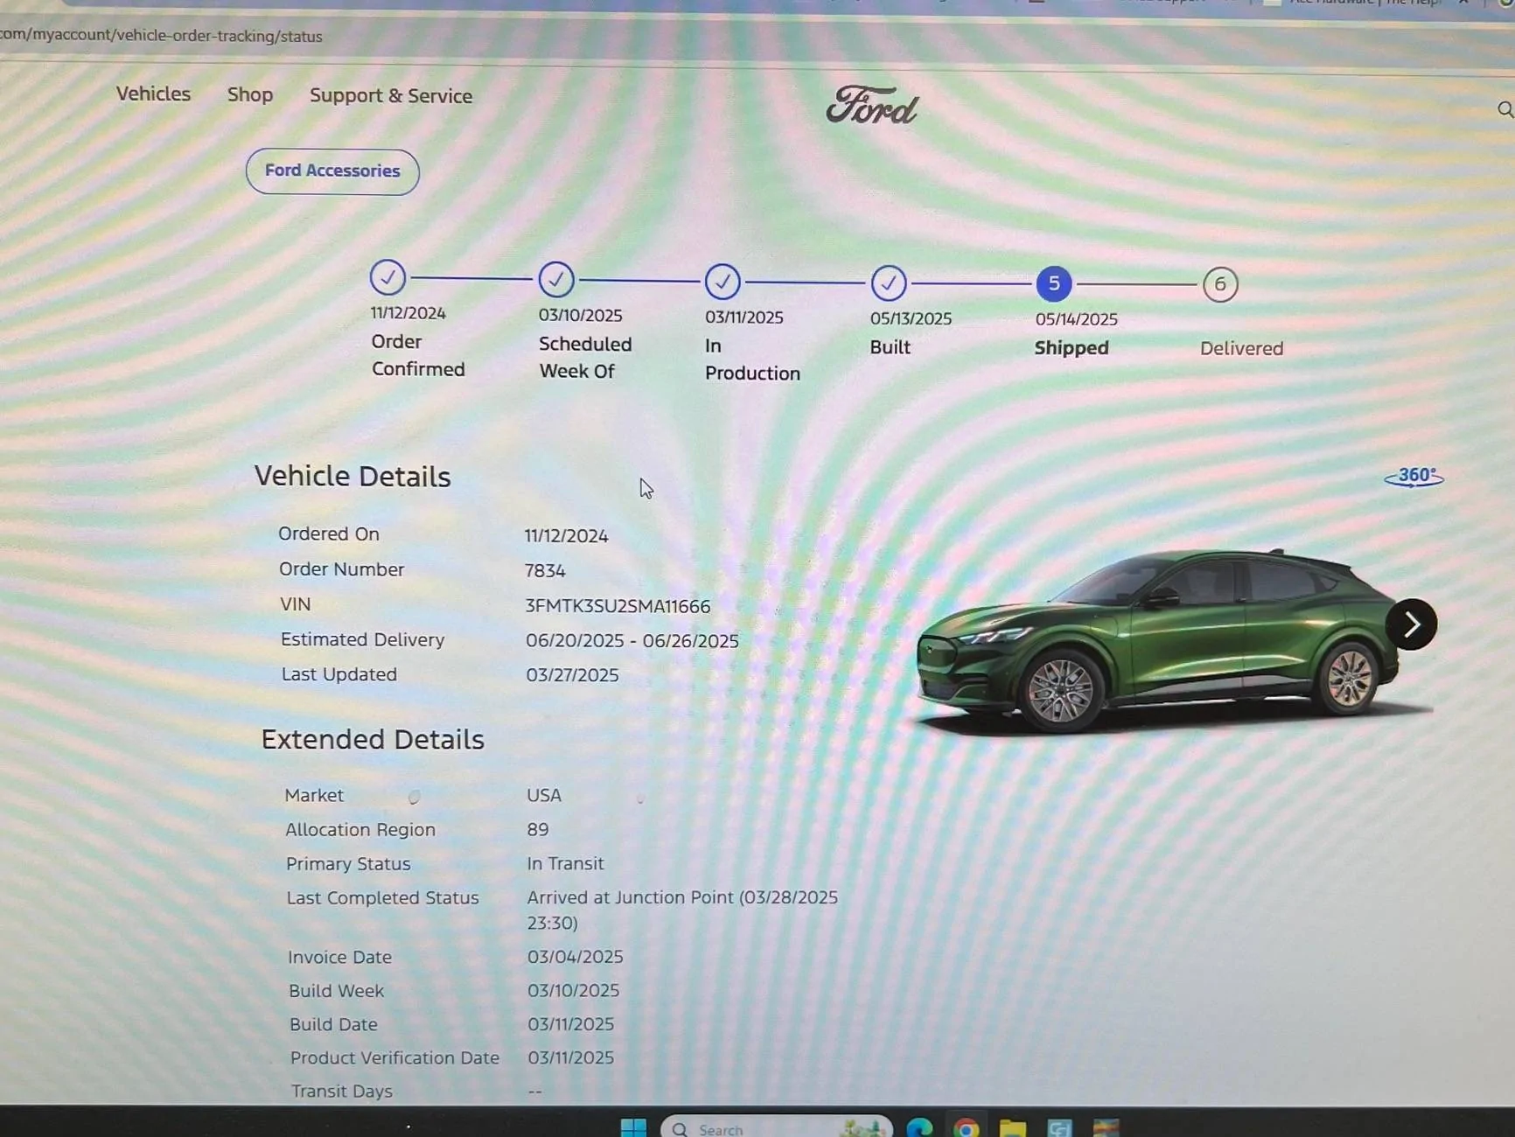
Task: Open the Shop menu
Action: (x=250, y=94)
